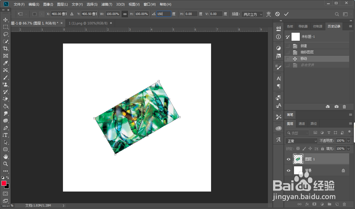This screenshot has width=355, height=209.
Task: Click the rotation angle field showing 150
Action: [x=164, y=14]
